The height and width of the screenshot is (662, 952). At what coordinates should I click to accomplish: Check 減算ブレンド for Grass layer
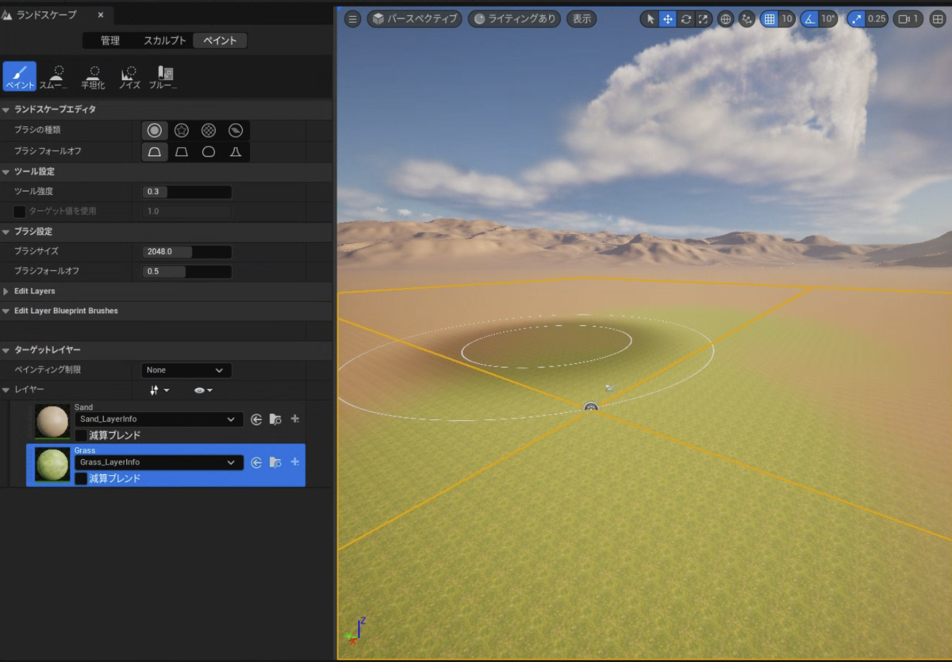[81, 478]
